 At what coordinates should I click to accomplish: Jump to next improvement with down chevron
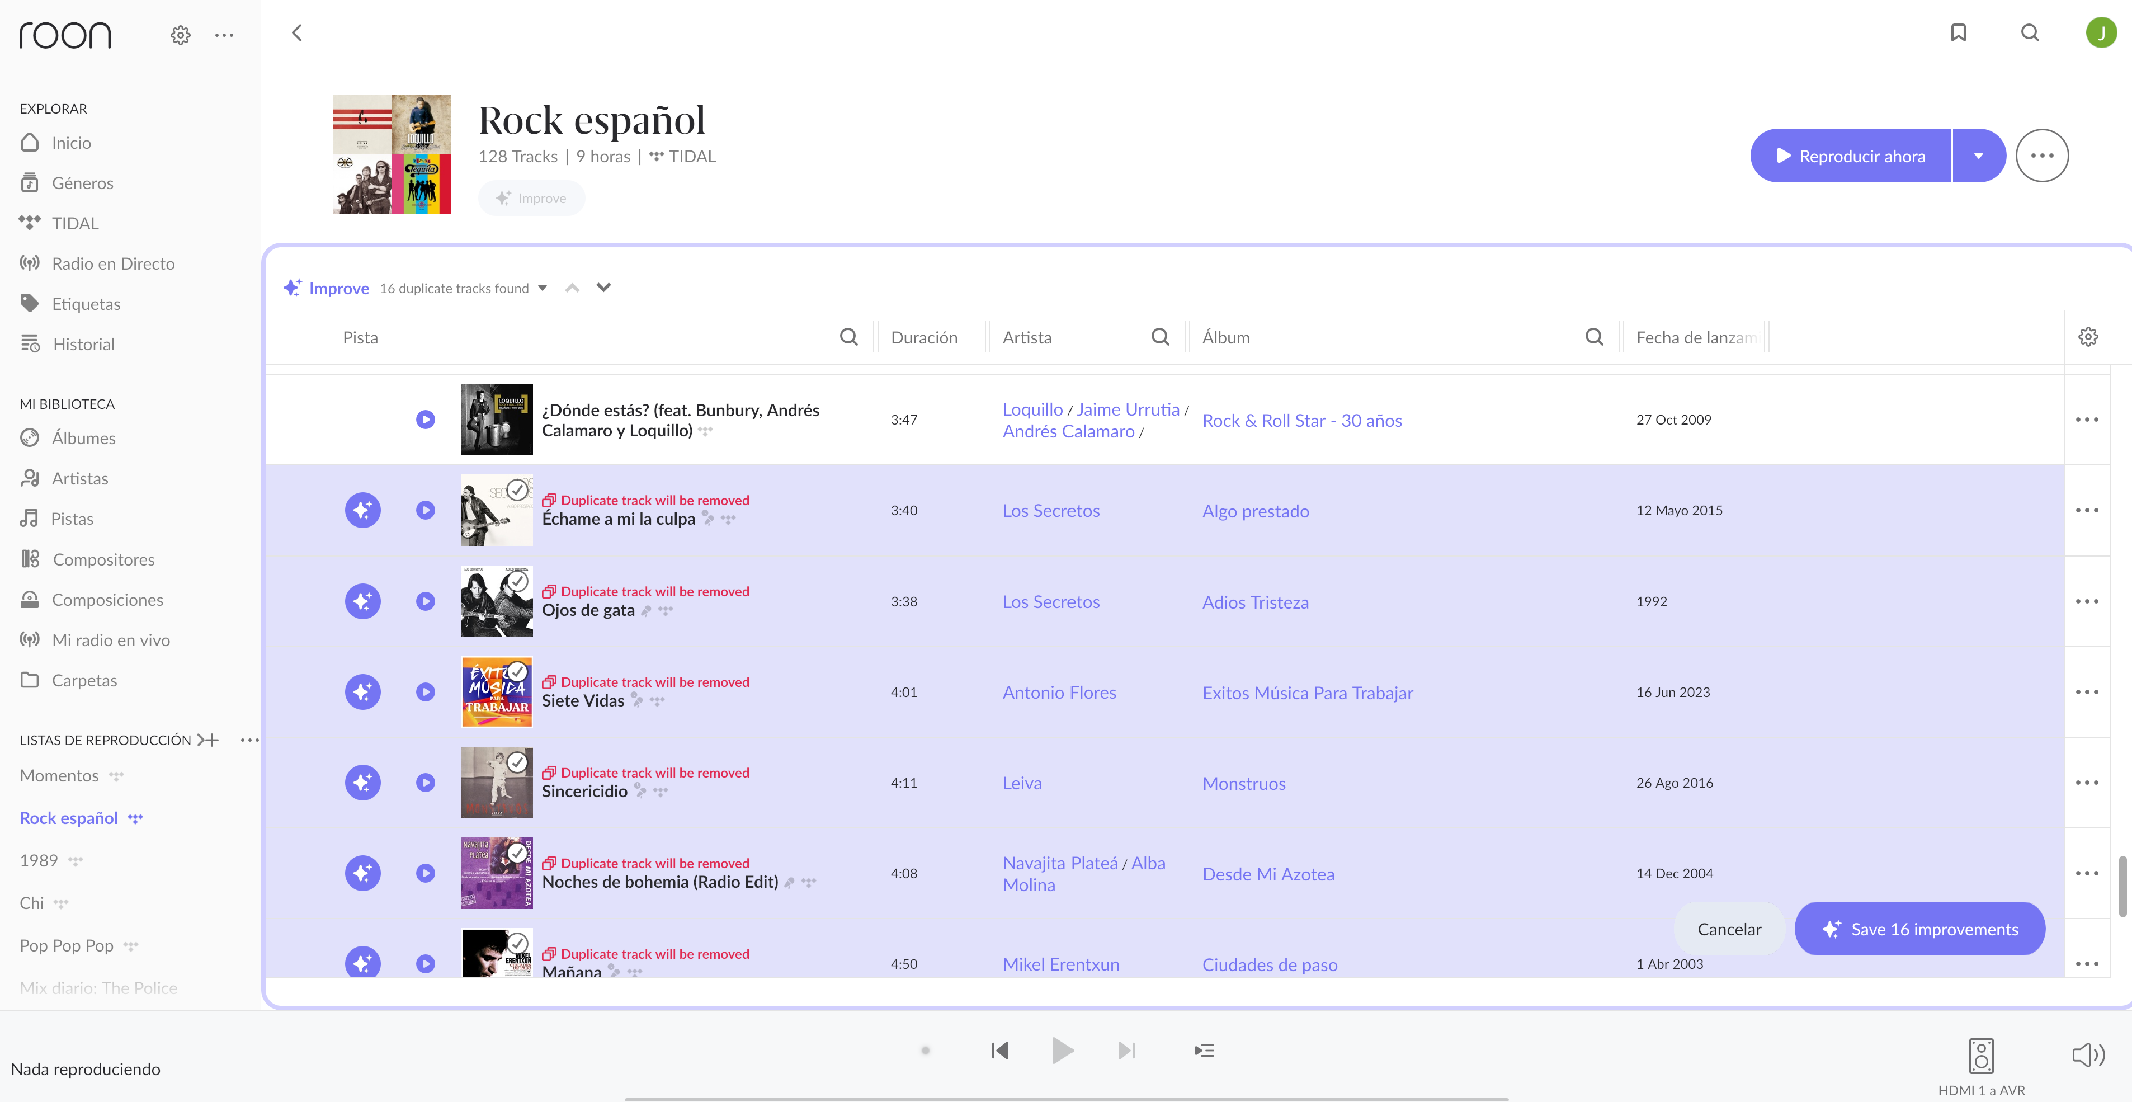603,288
